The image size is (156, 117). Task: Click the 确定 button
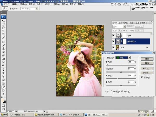click(147, 59)
